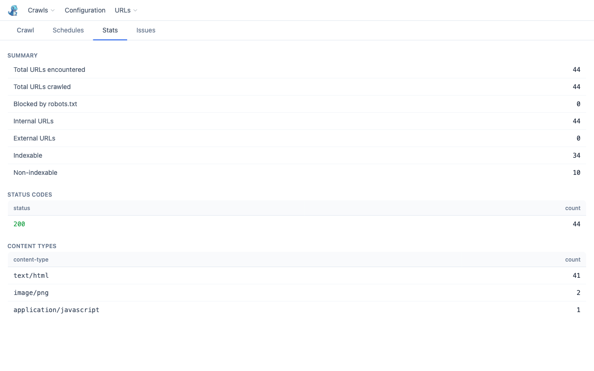Viewport: 594px width, 371px height.
Task: Open the Crawls dropdown menu
Action: coord(41,10)
